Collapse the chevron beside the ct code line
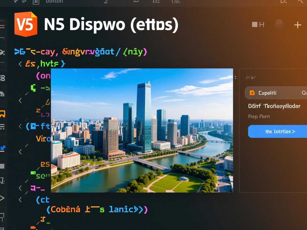This screenshot has height=230, width=307. click(x=21, y=199)
